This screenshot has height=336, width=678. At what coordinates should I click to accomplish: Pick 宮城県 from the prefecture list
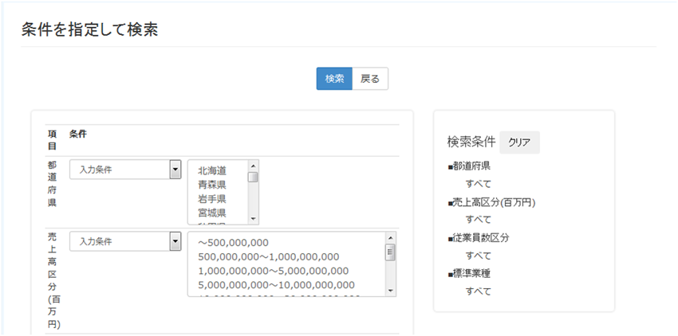tap(212, 213)
